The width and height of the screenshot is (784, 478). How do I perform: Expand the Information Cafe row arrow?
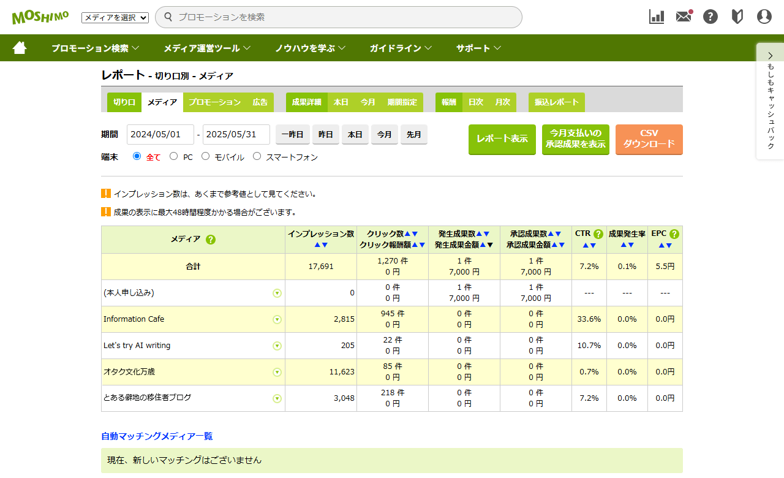click(277, 319)
